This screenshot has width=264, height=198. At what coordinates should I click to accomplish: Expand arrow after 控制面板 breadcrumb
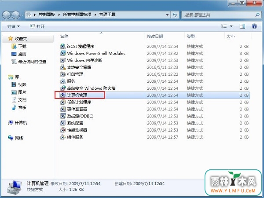point(59,15)
